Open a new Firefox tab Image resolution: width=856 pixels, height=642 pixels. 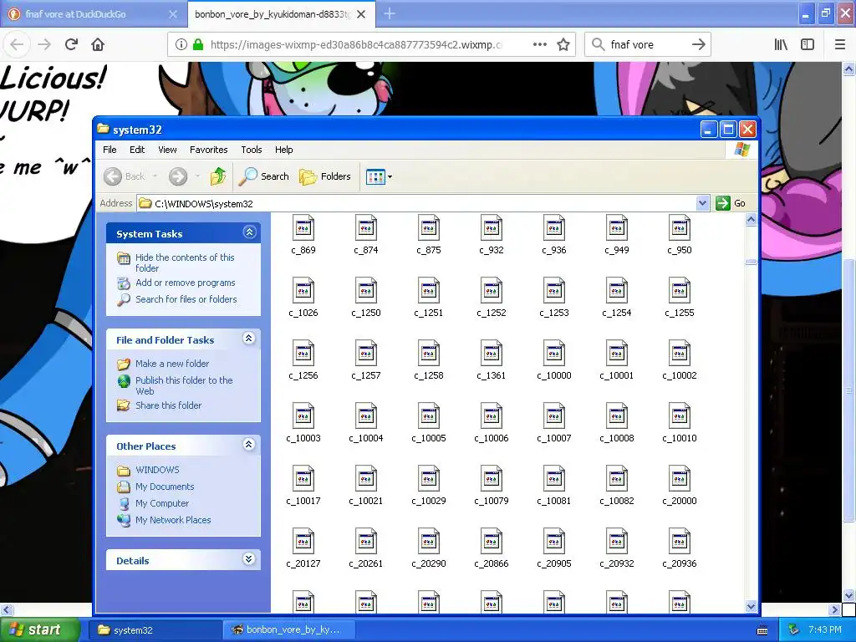(x=390, y=14)
